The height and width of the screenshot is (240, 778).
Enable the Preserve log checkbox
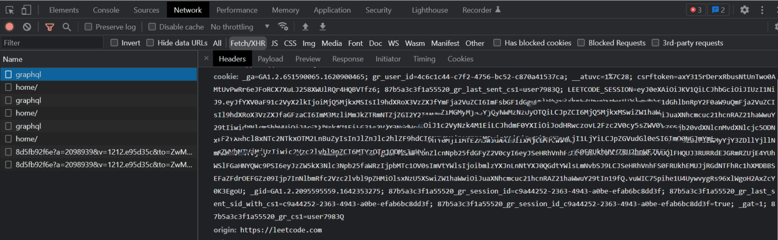click(x=88, y=27)
